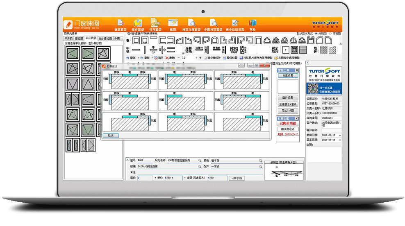Close the 常用工具 panel
The image size is (405, 226).
click(297, 70)
